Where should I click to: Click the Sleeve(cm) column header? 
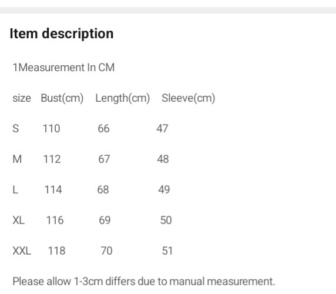(x=189, y=98)
